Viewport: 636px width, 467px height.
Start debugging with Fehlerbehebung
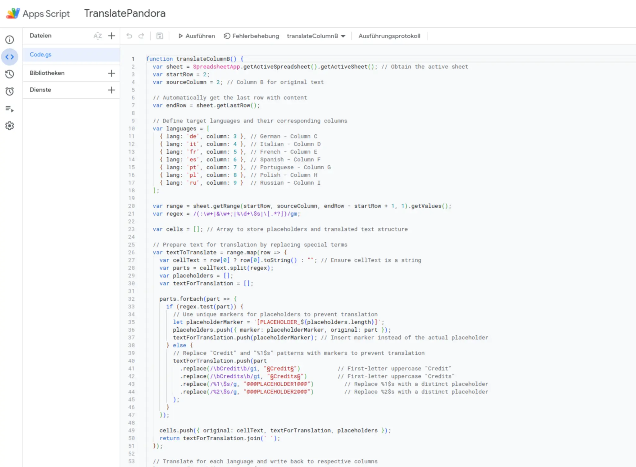point(251,36)
